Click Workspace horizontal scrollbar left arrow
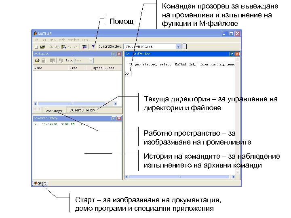The image size is (291, 218). click(36, 104)
